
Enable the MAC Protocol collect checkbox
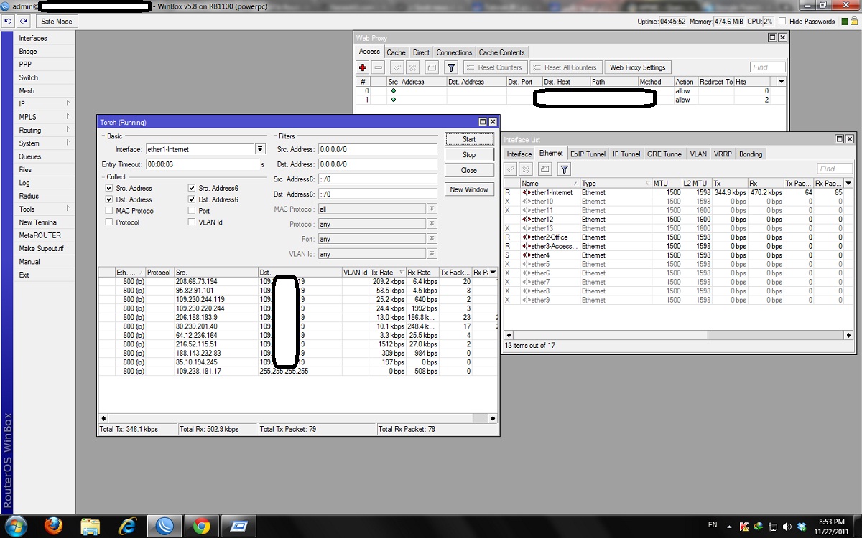pos(109,211)
